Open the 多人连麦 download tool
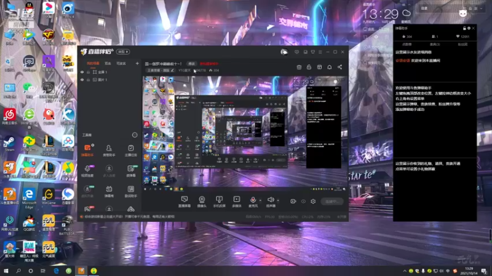The width and height of the screenshot is (492, 276). (x=109, y=171)
